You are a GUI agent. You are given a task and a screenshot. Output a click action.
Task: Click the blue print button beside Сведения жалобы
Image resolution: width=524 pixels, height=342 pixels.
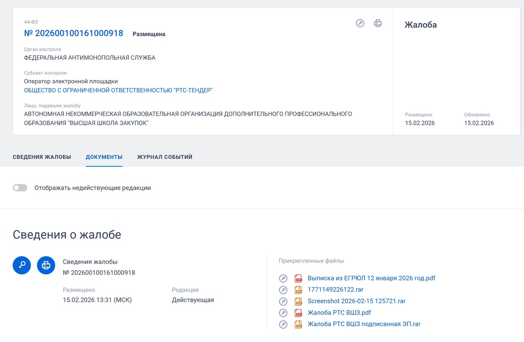click(x=46, y=265)
